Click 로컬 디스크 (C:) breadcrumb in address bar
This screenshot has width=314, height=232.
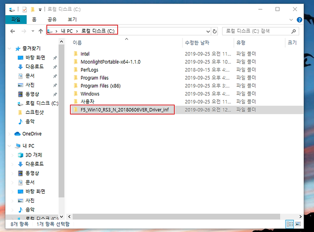[x=98, y=31]
